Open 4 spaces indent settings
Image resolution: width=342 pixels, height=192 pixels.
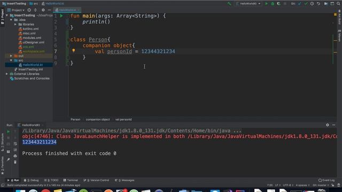pyautogui.click(x=302, y=185)
